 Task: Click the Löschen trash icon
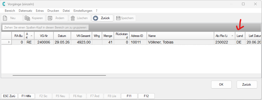(x=73, y=18)
